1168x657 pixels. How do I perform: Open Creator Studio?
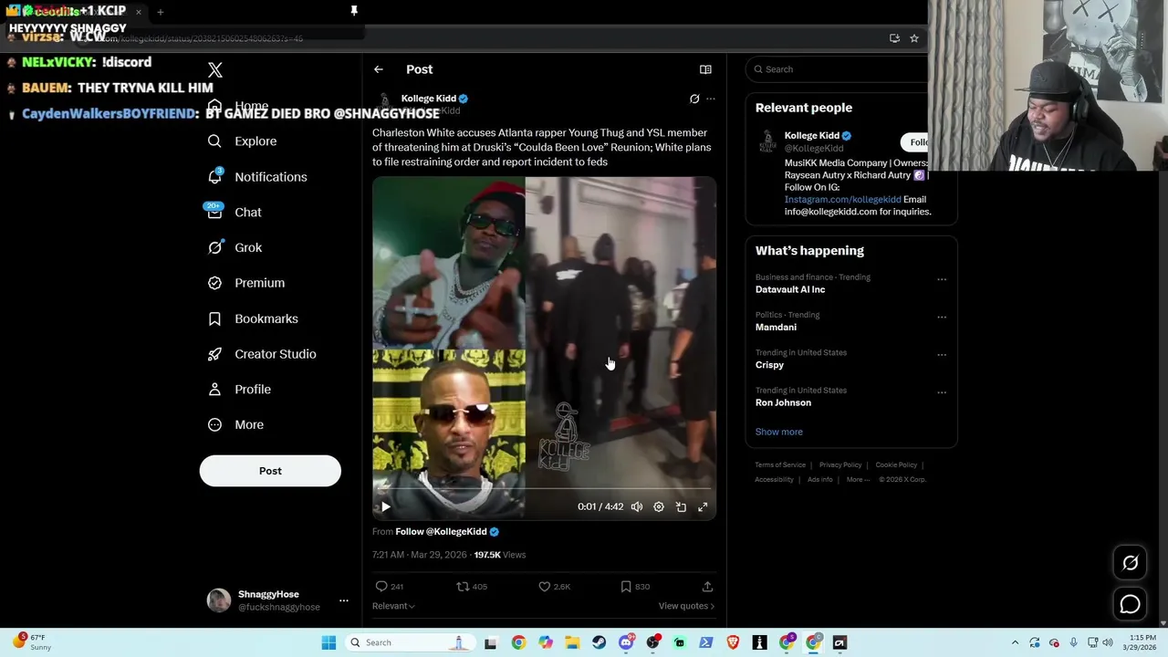pyautogui.click(x=261, y=354)
